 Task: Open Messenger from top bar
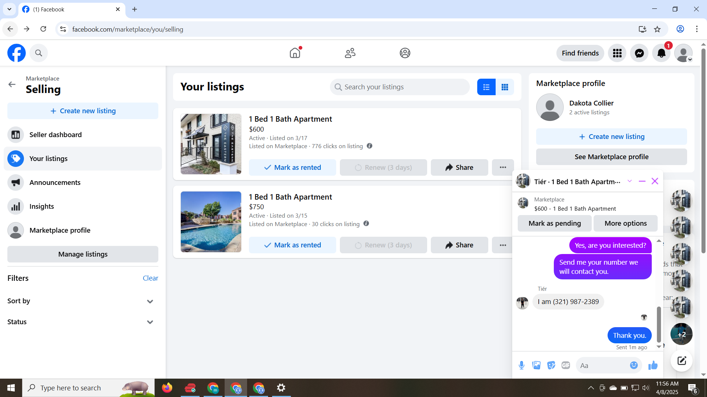[x=639, y=53]
